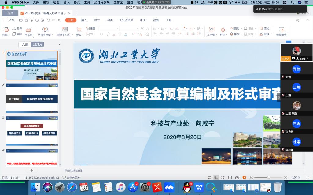The width and height of the screenshot is (313, 195).
Task: Switch to slide sorter view in status bar
Action: coord(223,177)
